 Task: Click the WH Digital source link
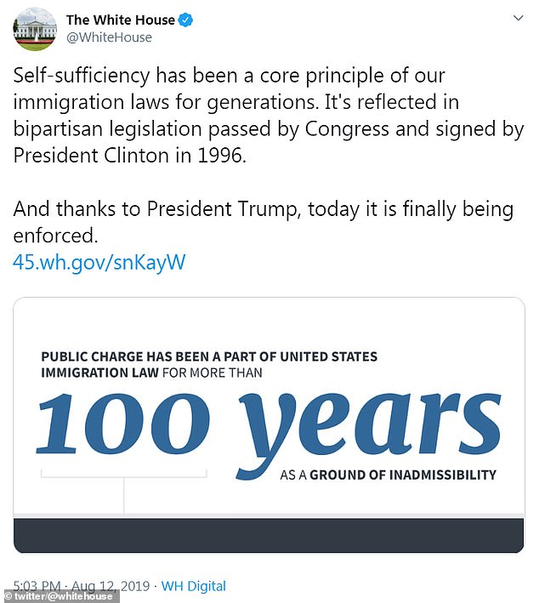coord(194,586)
